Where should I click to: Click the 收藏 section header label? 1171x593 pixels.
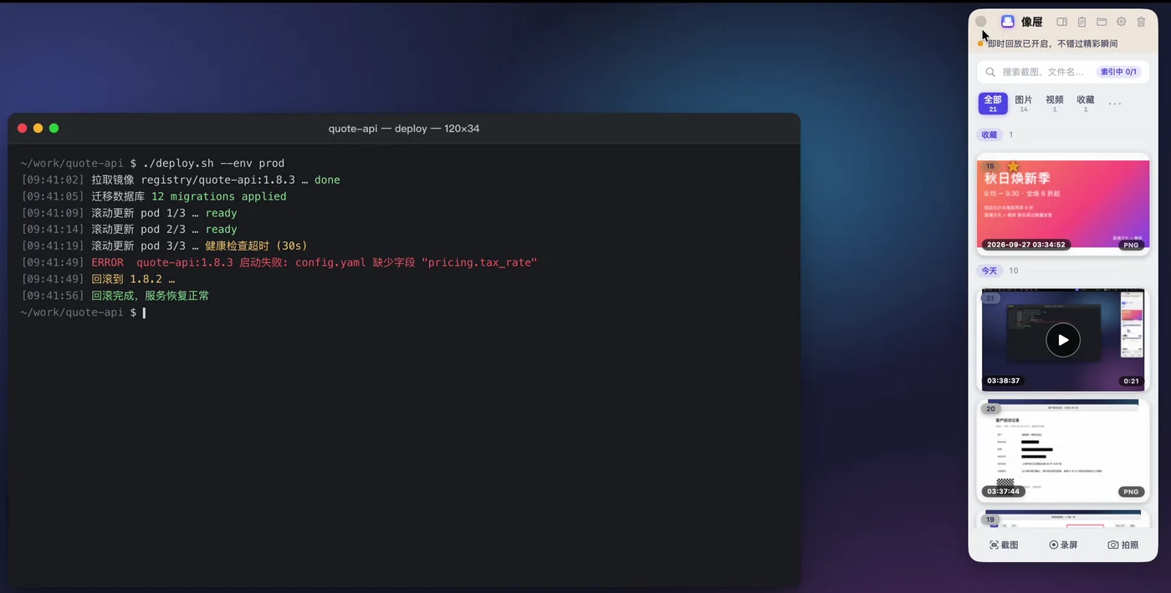click(989, 134)
